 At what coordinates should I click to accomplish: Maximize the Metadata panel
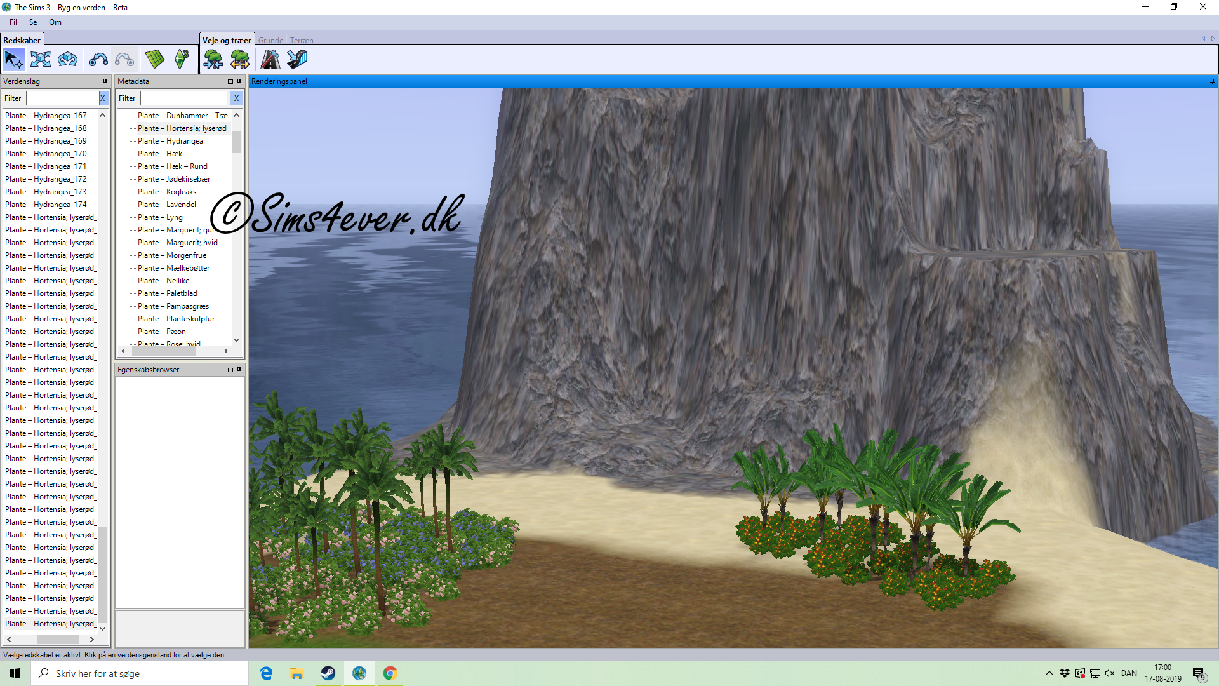coord(230,81)
